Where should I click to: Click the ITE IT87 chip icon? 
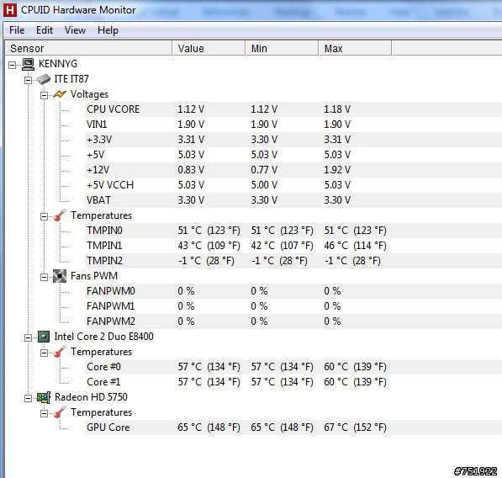44,79
